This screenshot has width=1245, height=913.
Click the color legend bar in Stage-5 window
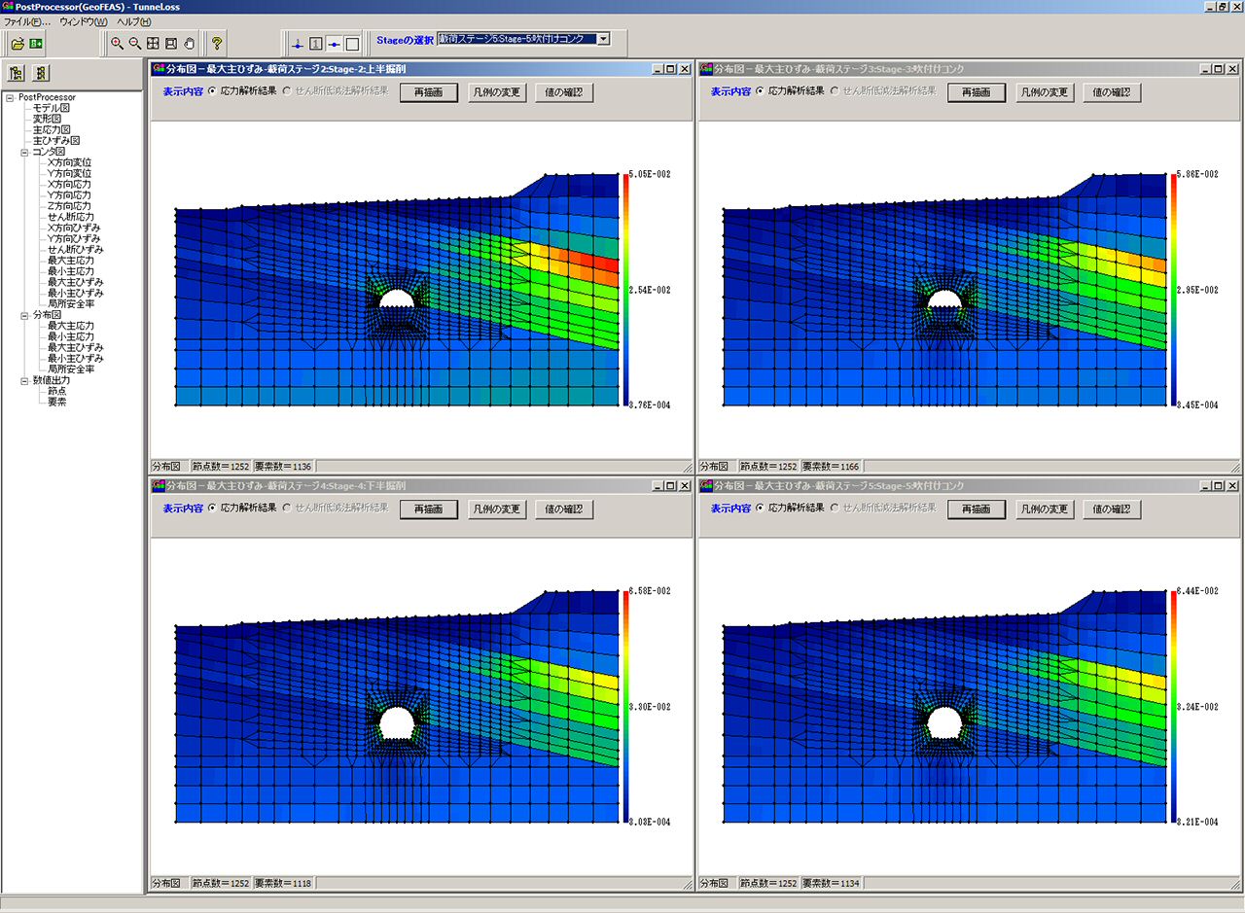coord(1173,706)
